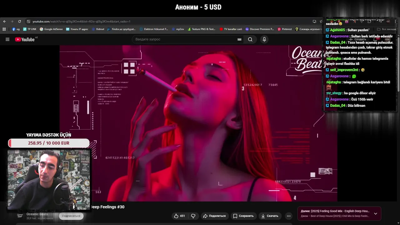Click the YAYIMA DƏSTƏK ÜÇÜN label
This screenshot has height=225, width=400.
(x=49, y=135)
